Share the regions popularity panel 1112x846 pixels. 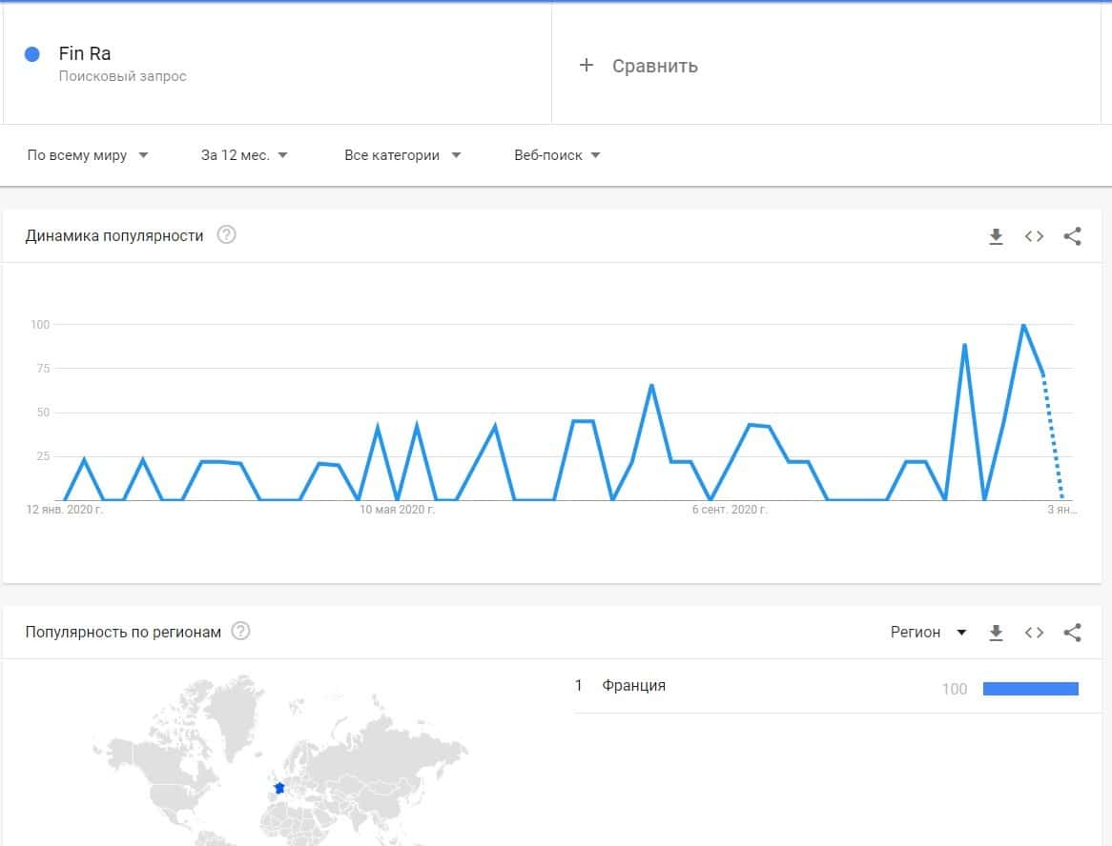[1072, 632]
